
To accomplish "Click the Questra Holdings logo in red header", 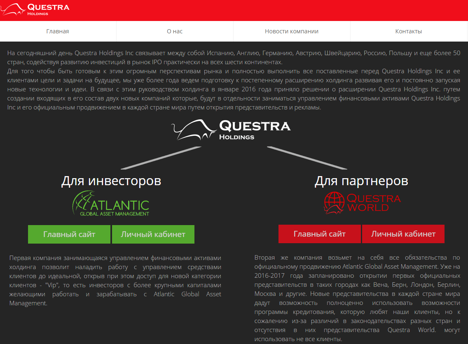I will point(35,10).
